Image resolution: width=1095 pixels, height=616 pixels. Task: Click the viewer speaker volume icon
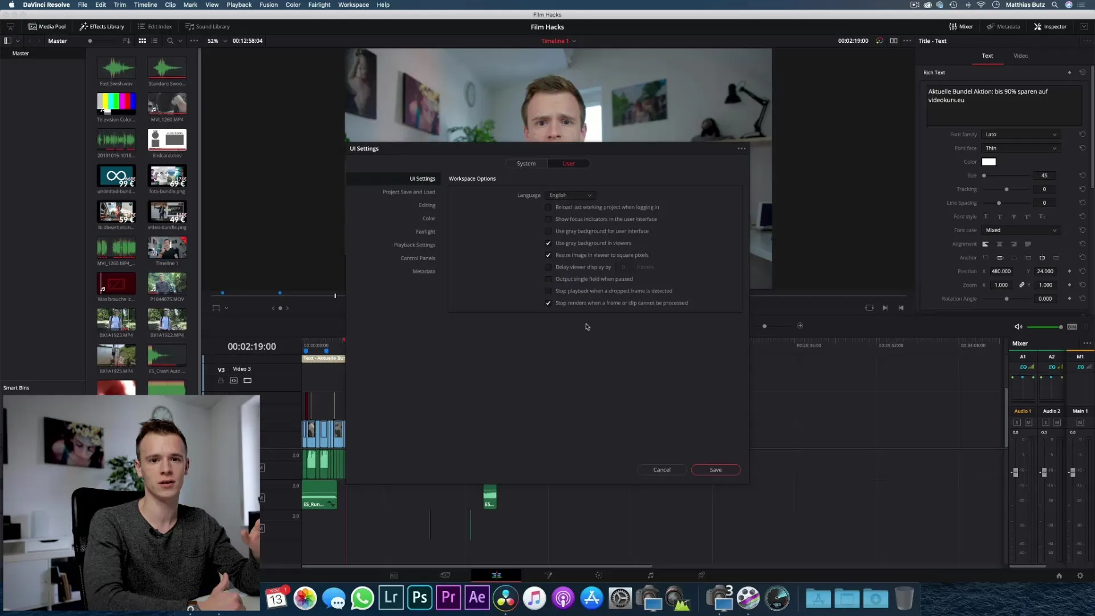pos(1018,327)
